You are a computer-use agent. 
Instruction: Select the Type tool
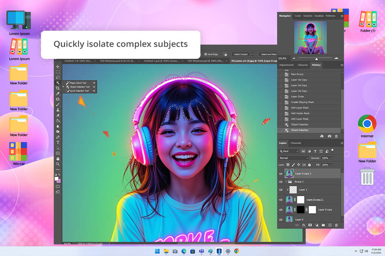[x=58, y=142]
